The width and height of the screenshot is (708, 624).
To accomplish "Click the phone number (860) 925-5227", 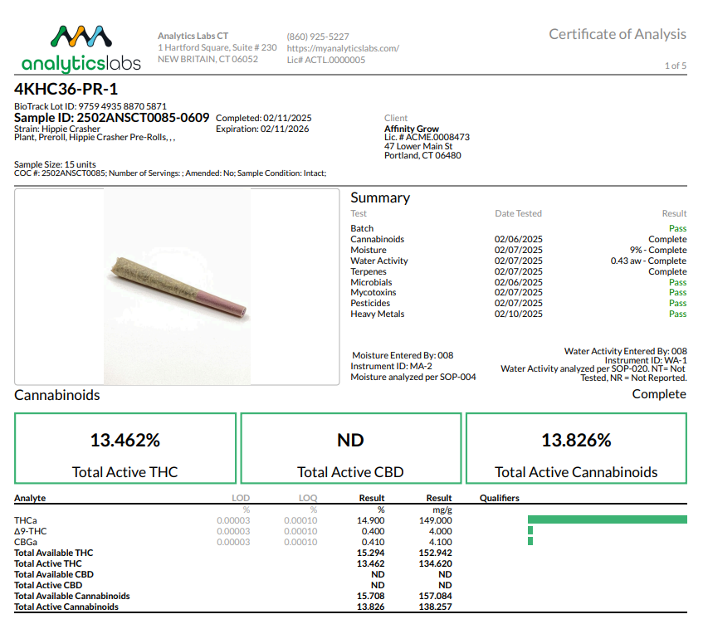I will click(x=318, y=37).
